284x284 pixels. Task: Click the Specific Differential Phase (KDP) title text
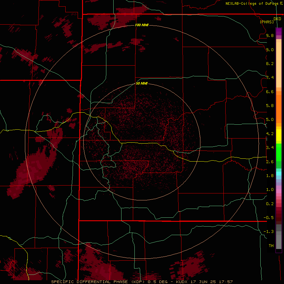click(x=98, y=282)
